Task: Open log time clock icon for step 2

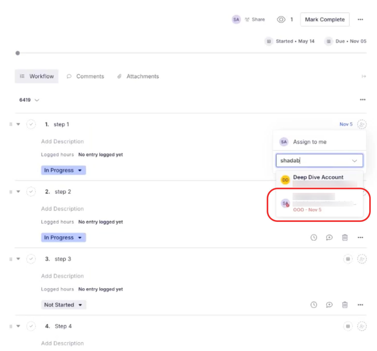Action: click(x=314, y=237)
